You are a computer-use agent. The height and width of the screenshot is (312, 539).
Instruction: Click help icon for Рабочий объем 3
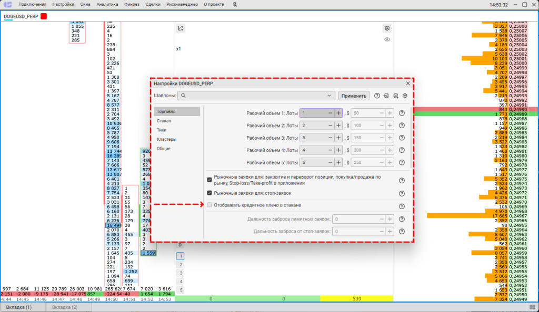click(402, 138)
